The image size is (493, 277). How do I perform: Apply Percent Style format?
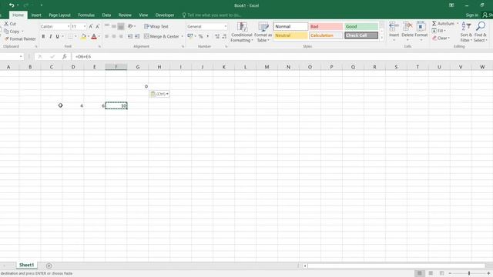[200, 36]
